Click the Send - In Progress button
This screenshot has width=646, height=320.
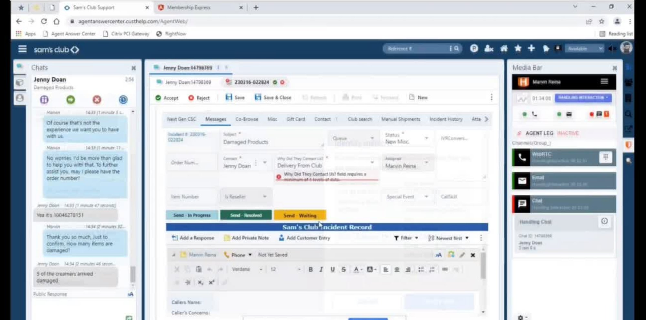(192, 215)
